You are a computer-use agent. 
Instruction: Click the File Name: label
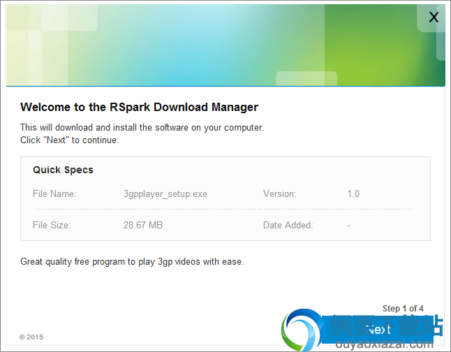[x=54, y=193]
